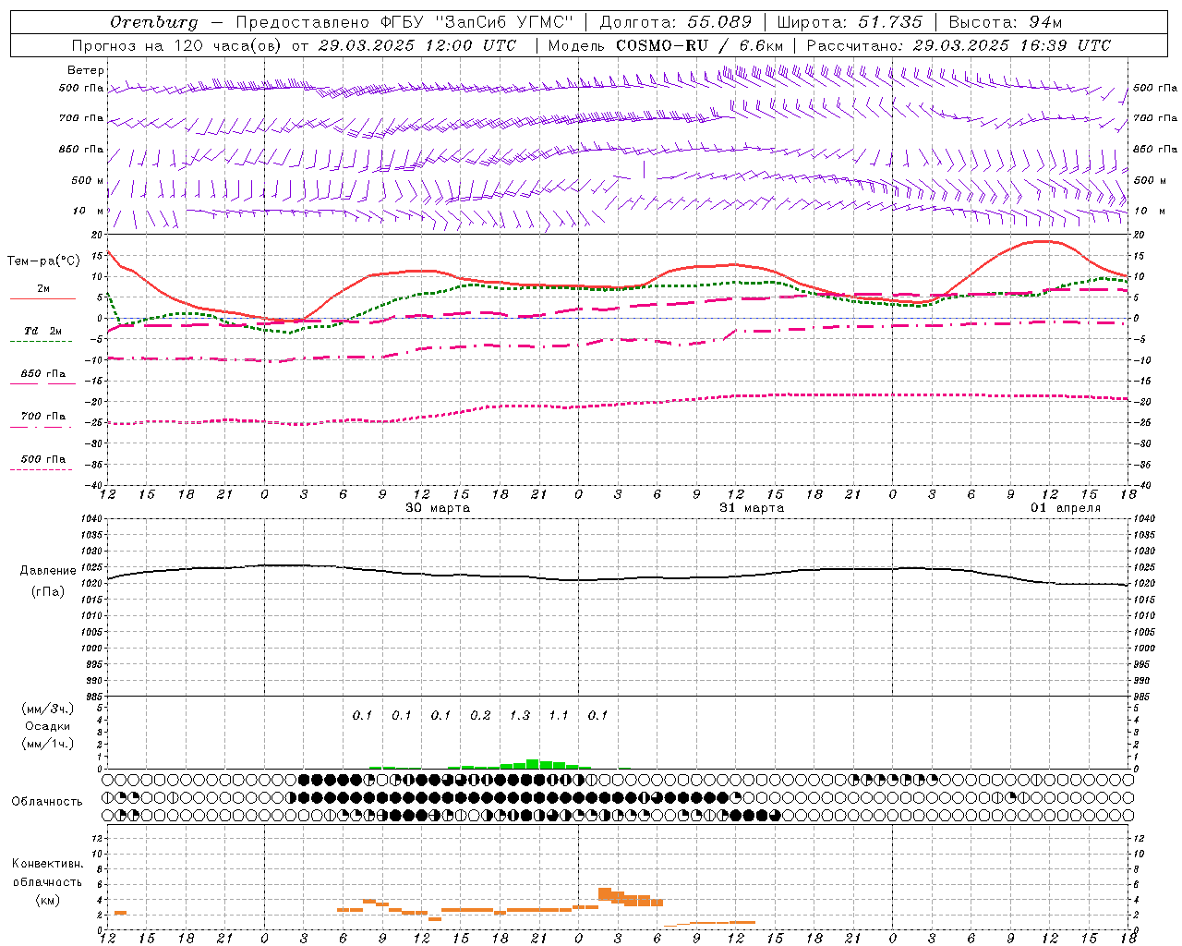Click the station name Orenburg in header
This screenshot has width=1182, height=946.
(154, 22)
